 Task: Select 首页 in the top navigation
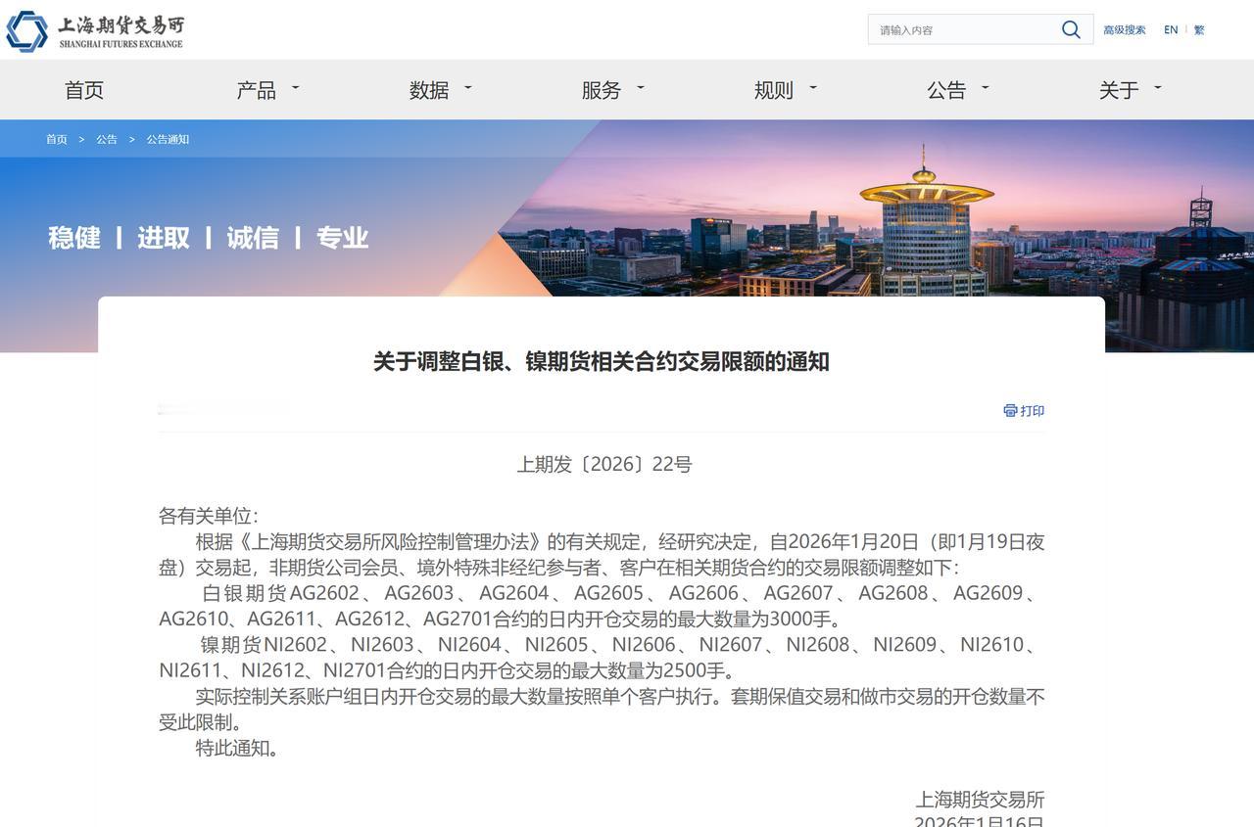tap(83, 89)
